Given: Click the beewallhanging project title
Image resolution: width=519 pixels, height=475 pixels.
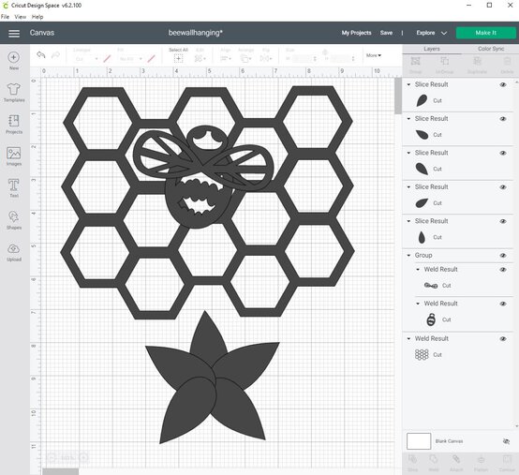Looking at the screenshot, I should [195, 33].
